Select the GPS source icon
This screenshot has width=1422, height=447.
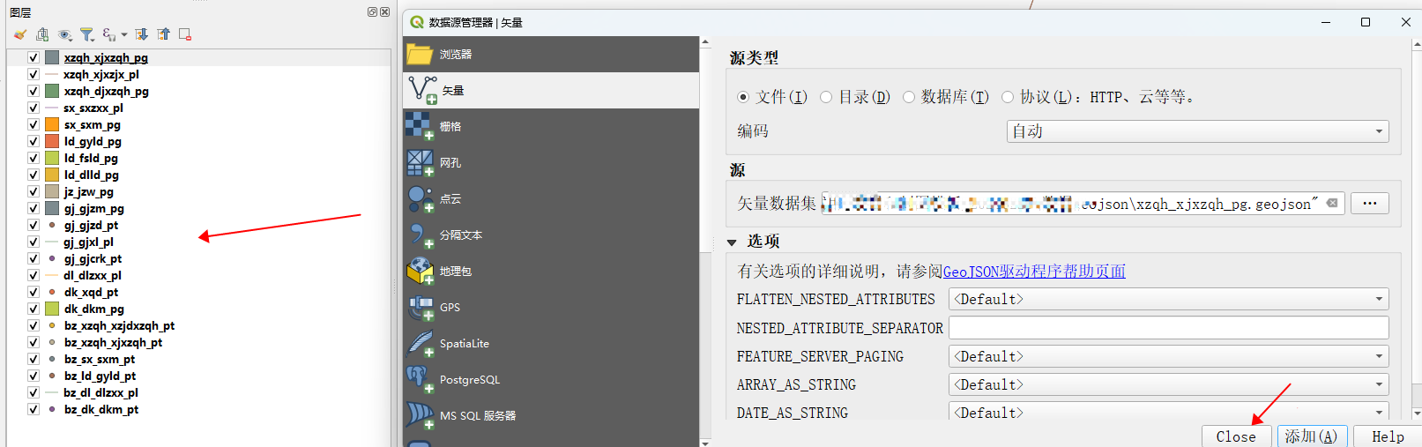[420, 308]
